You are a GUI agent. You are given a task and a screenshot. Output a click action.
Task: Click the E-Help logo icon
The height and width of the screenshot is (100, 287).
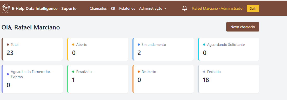(x=6, y=8)
